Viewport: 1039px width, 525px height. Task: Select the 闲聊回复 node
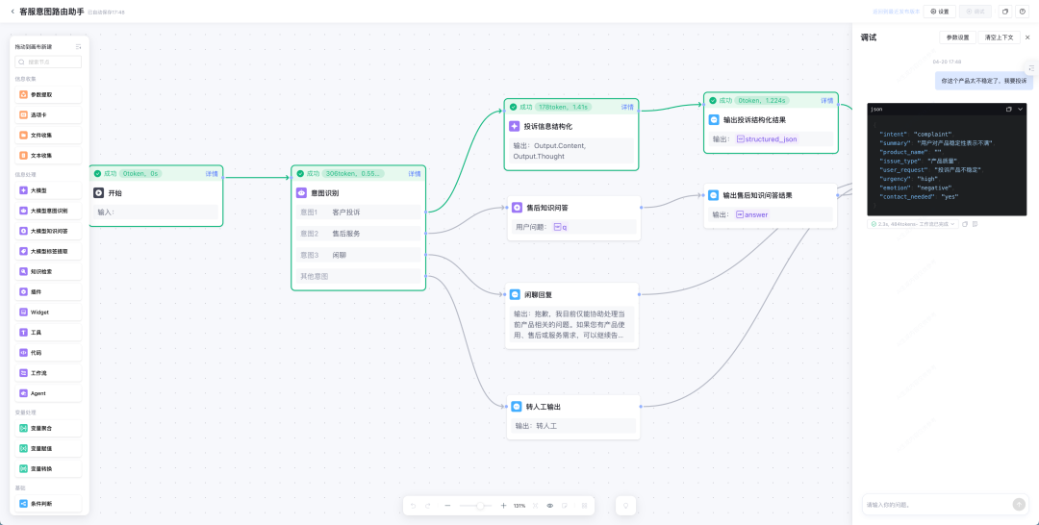click(571, 315)
